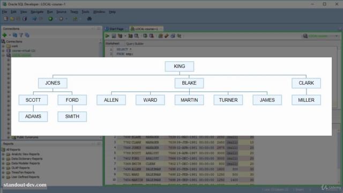Expand Data Dictionary Reports
343x193 pixels.
[3, 159]
